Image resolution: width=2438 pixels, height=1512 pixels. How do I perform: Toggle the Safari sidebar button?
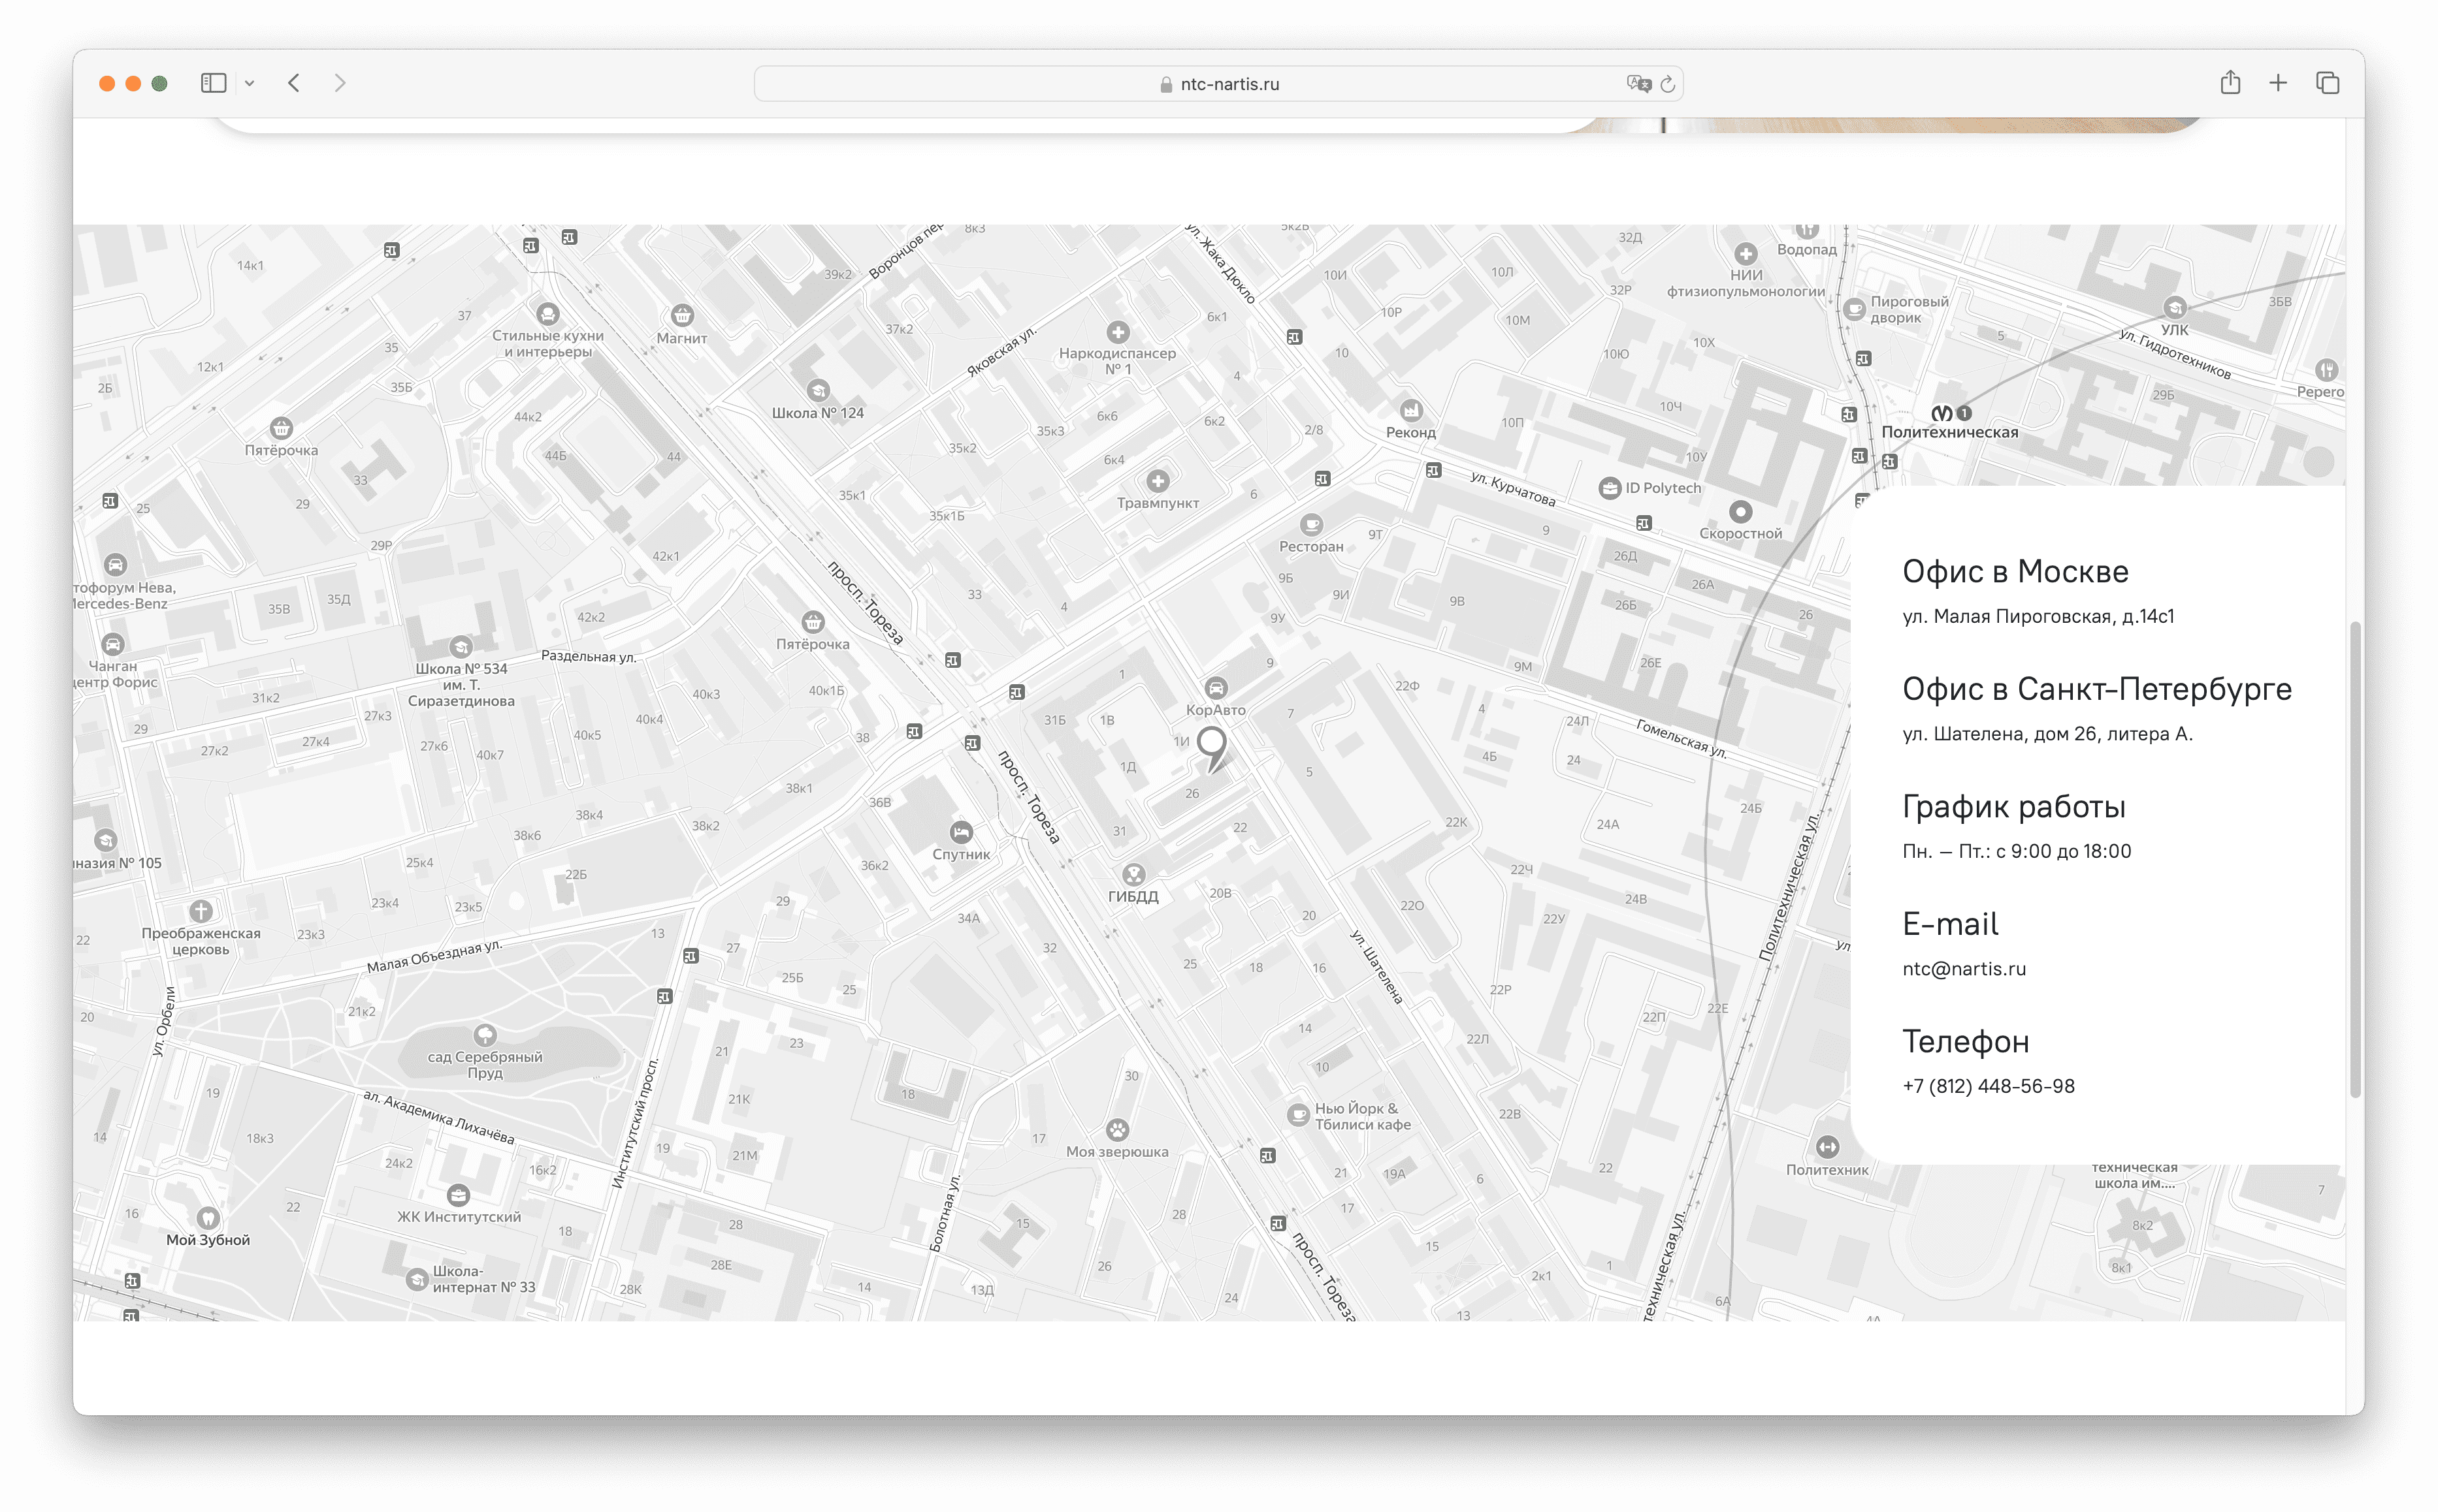point(213,83)
